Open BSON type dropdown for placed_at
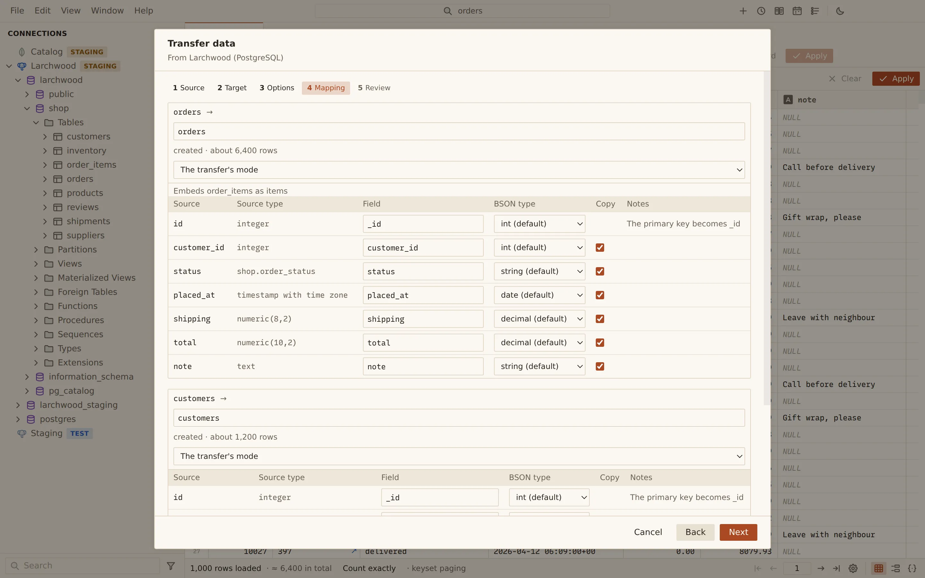Viewport: 925px width, 578px height. [x=539, y=295]
